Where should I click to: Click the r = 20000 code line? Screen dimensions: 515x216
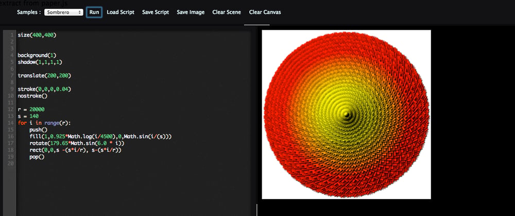31,109
